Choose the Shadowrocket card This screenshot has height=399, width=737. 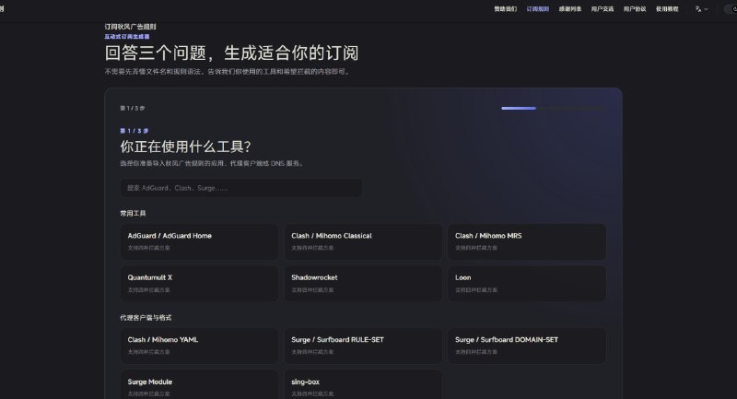point(363,284)
